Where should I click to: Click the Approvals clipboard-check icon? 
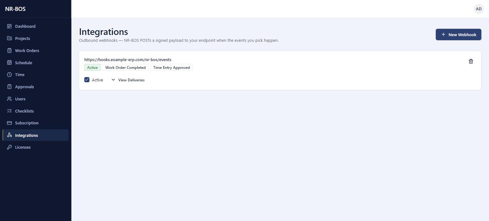[x=9, y=87]
